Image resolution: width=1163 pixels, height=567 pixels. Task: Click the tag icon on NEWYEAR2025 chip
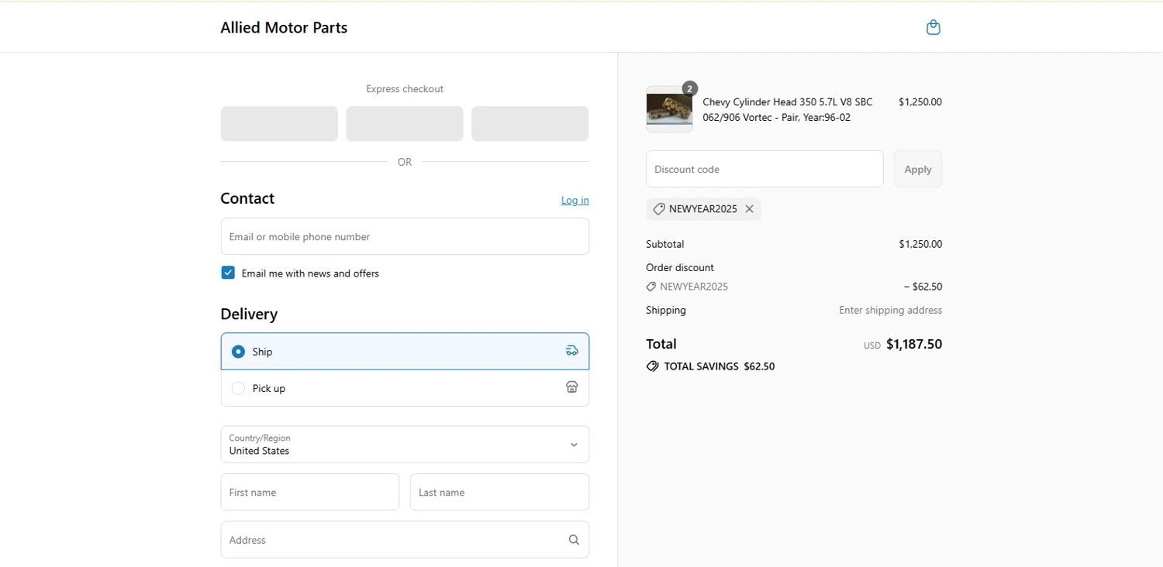[x=658, y=209]
